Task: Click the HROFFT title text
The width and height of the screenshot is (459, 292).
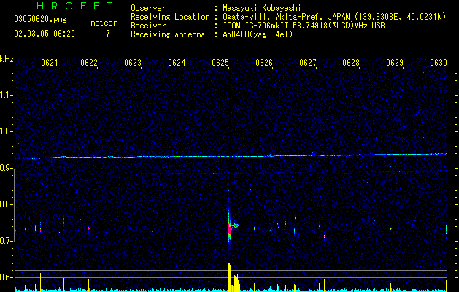Action: click(74, 6)
